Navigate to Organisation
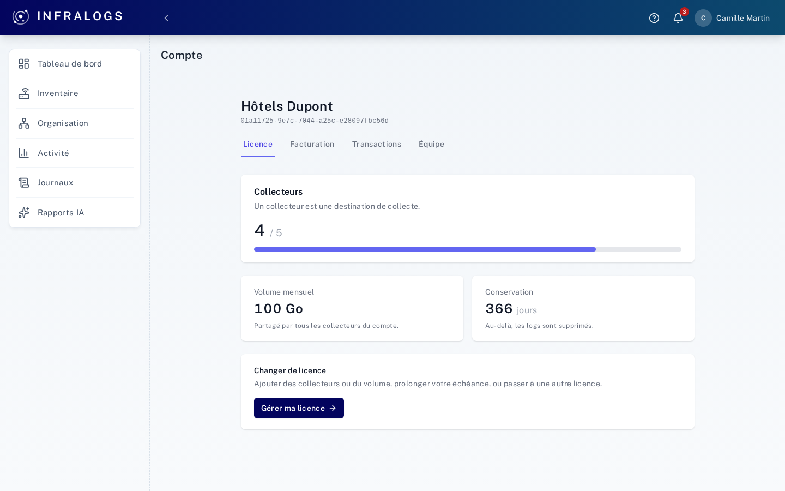The width and height of the screenshot is (785, 491). (x=75, y=123)
